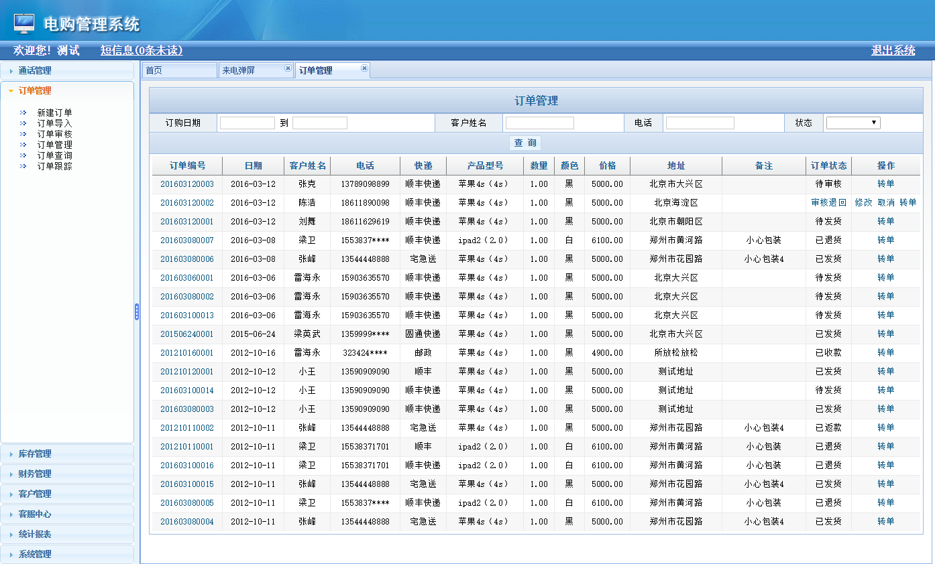This screenshot has height=564, width=935.
Task: Open order 201210160001
Action: (187, 353)
